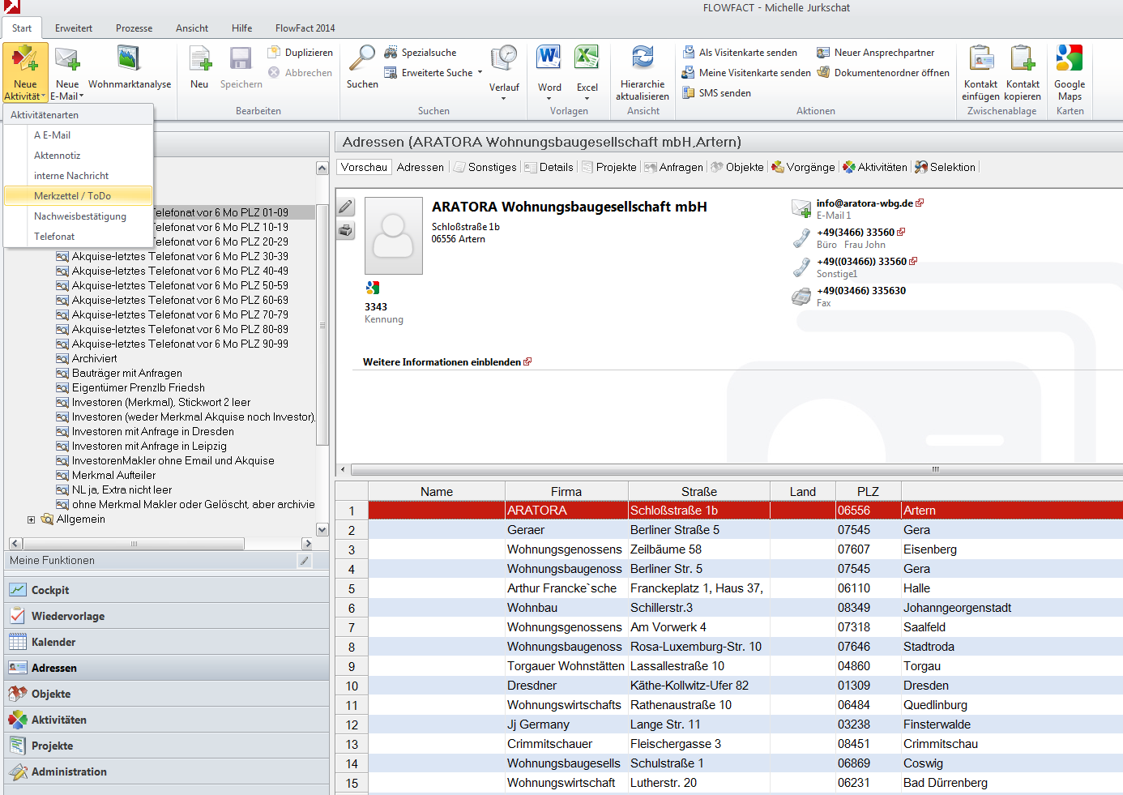Click the pencil edit icon in preview
This screenshot has height=795, width=1123.
pyautogui.click(x=346, y=207)
